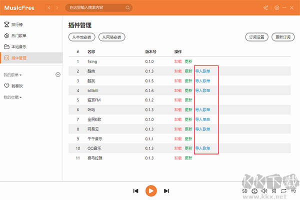The width and height of the screenshot is (300, 200).
Task: Uninstall the 网易云 plugin
Action: click(x=178, y=129)
